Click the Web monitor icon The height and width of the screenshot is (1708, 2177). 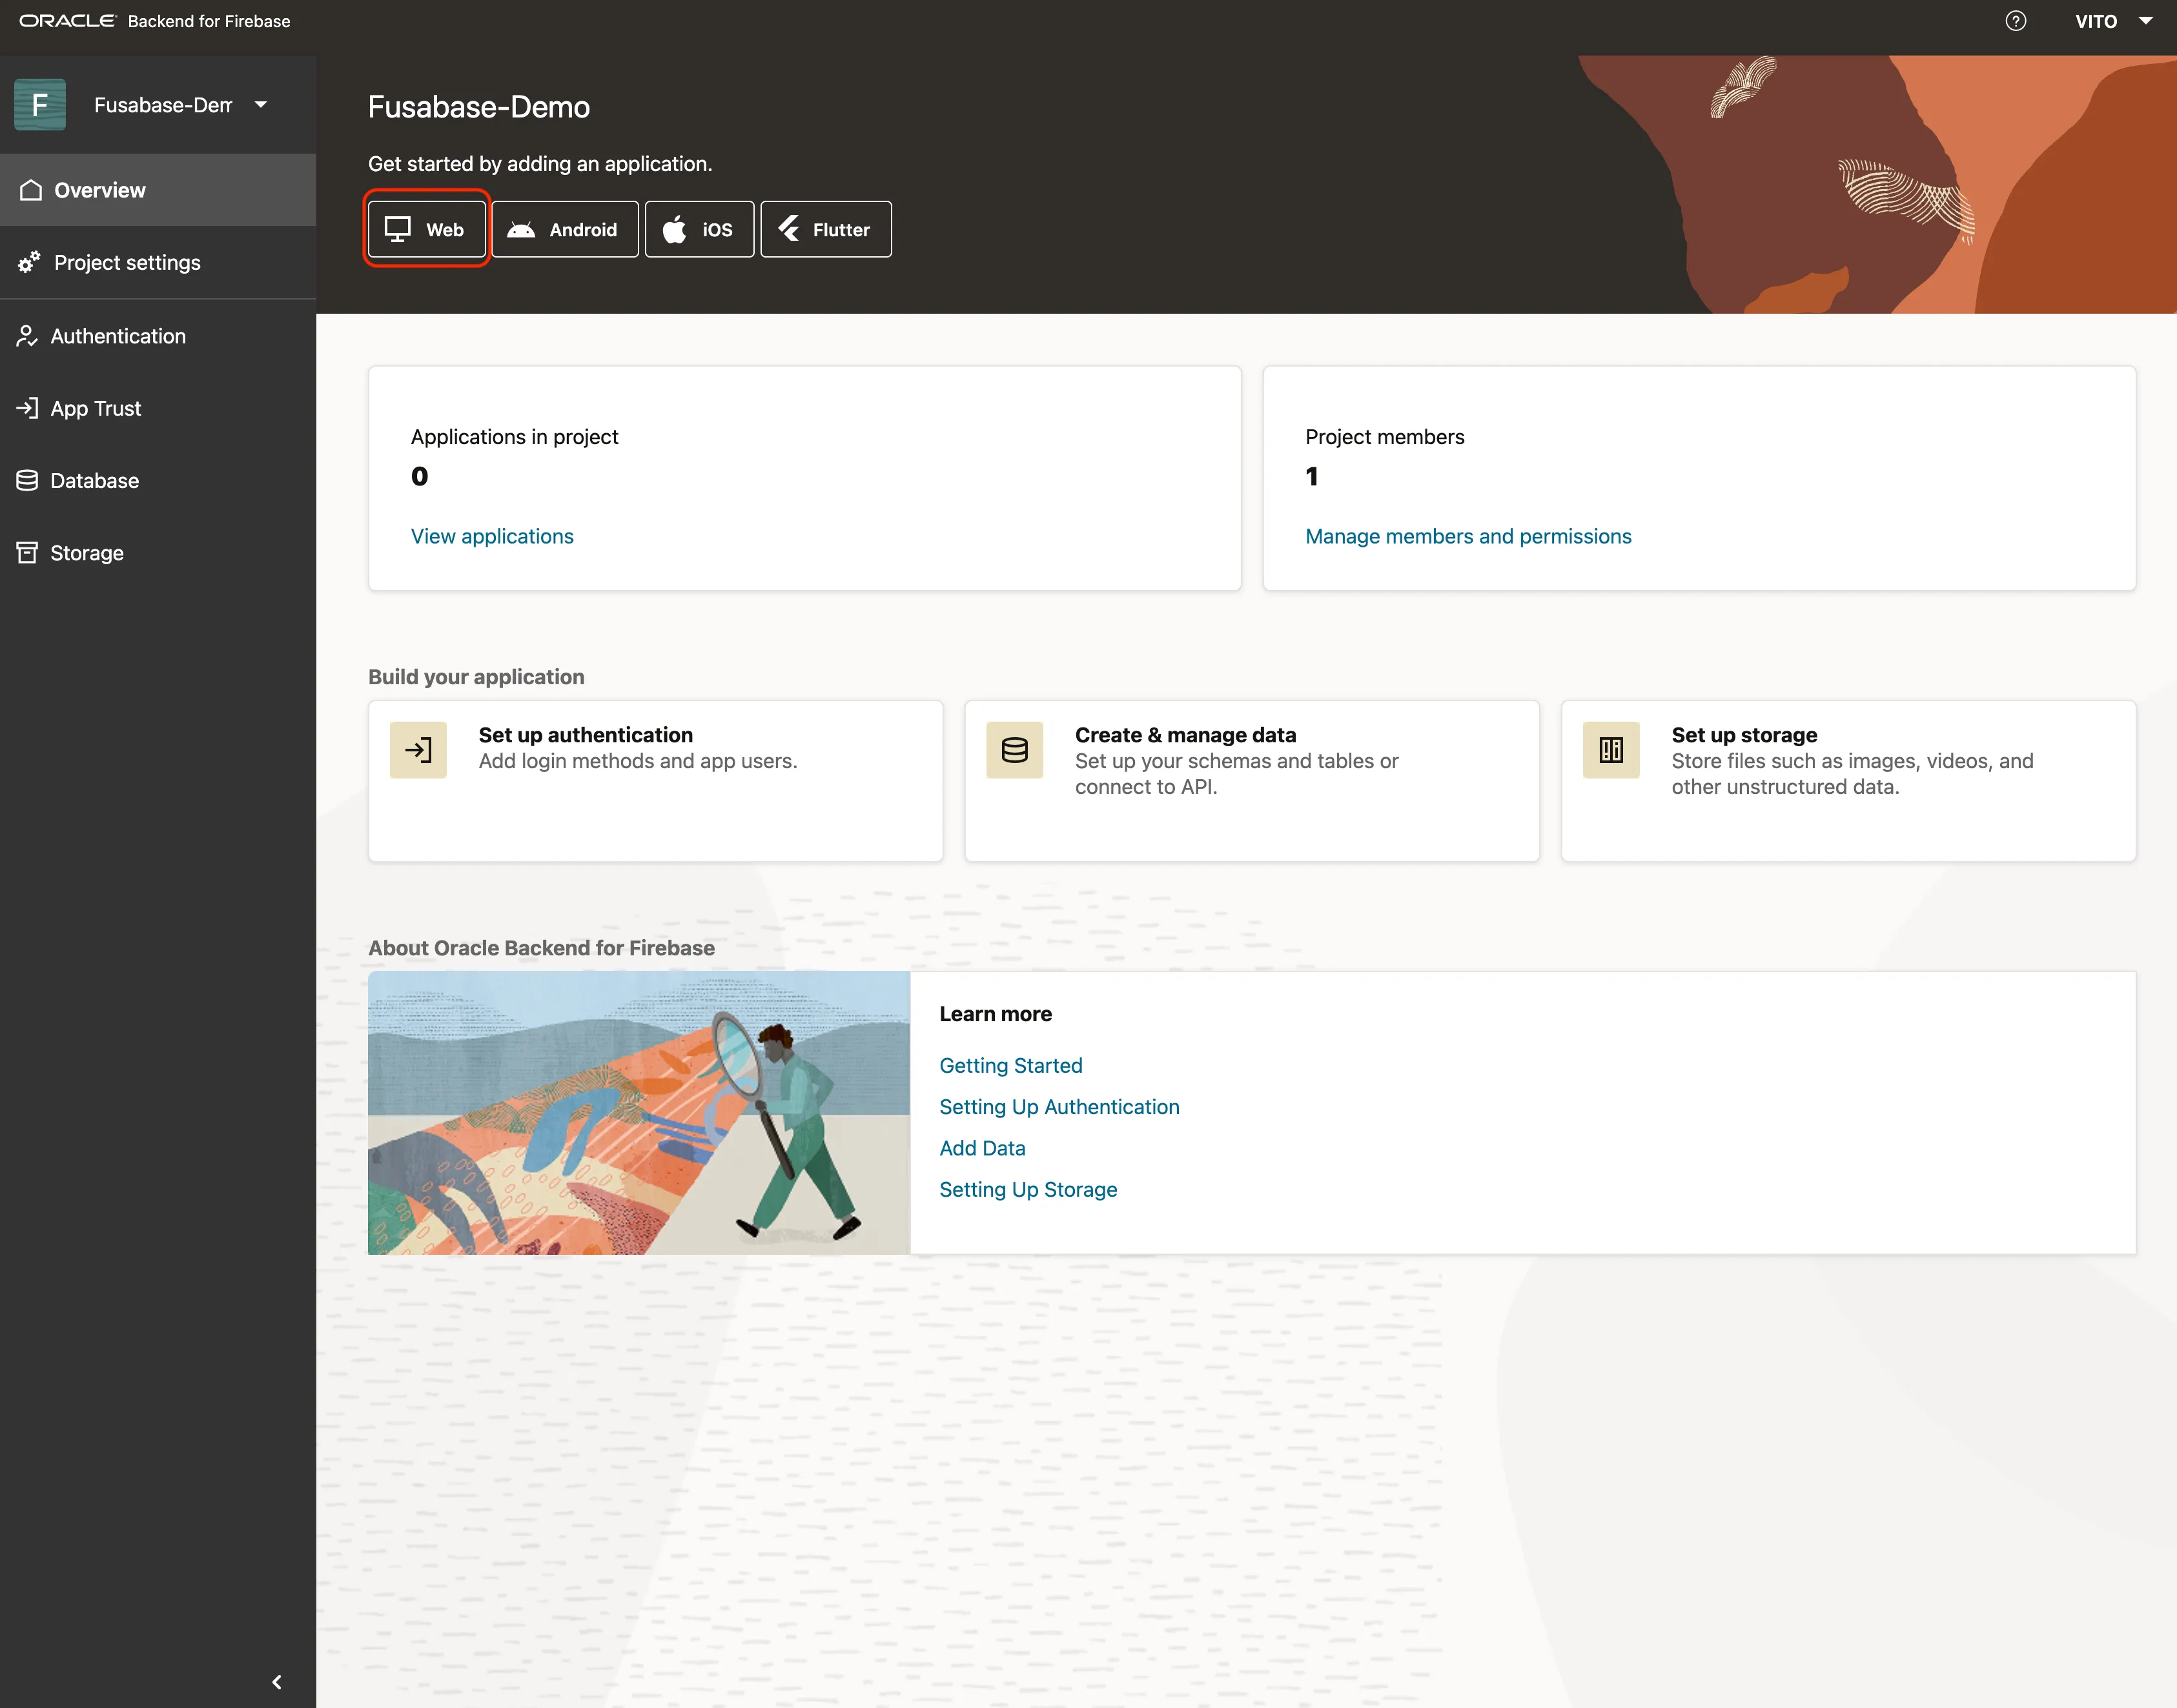(398, 229)
